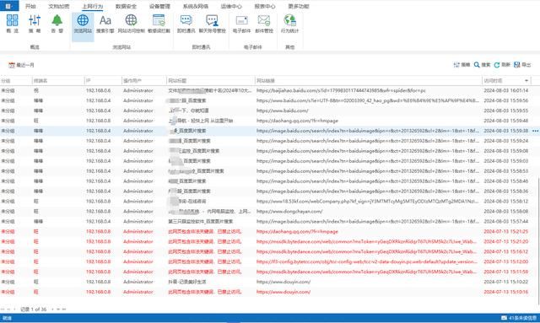This screenshot has height=323, width=540.
Task: Open the blue application menu button
Action: click(x=9, y=6)
